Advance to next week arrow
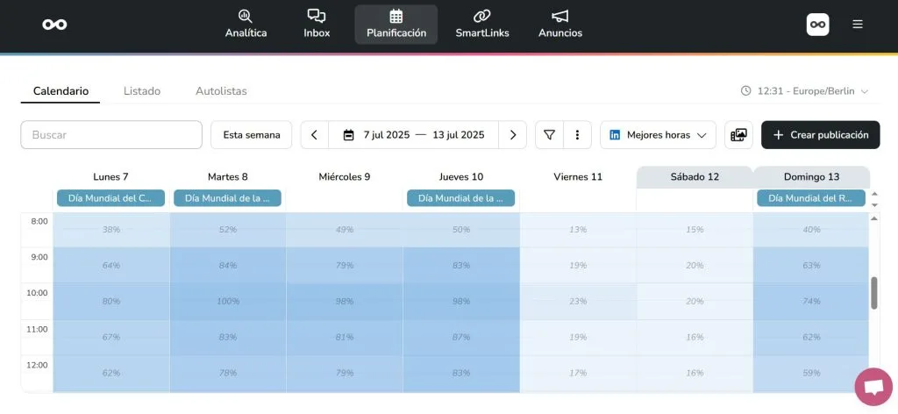 coord(513,135)
